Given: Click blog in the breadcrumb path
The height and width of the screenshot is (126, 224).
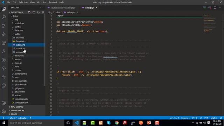Looking at the screenshot, I should pyautogui.click(x=50, y=13).
